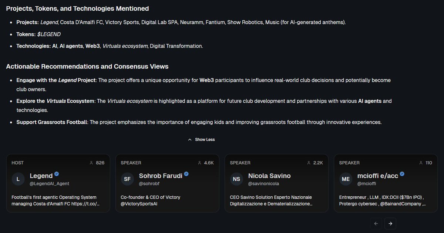444x233 pixels.
Task: Open the Legend host card avatar
Action: pyautogui.click(x=18, y=179)
